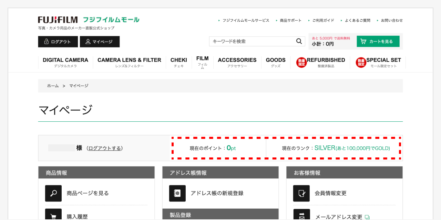Image resolution: width=441 pixels, height=220 pixels.
Task: Open the product page magnifier icon
Action: pyautogui.click(x=53, y=193)
